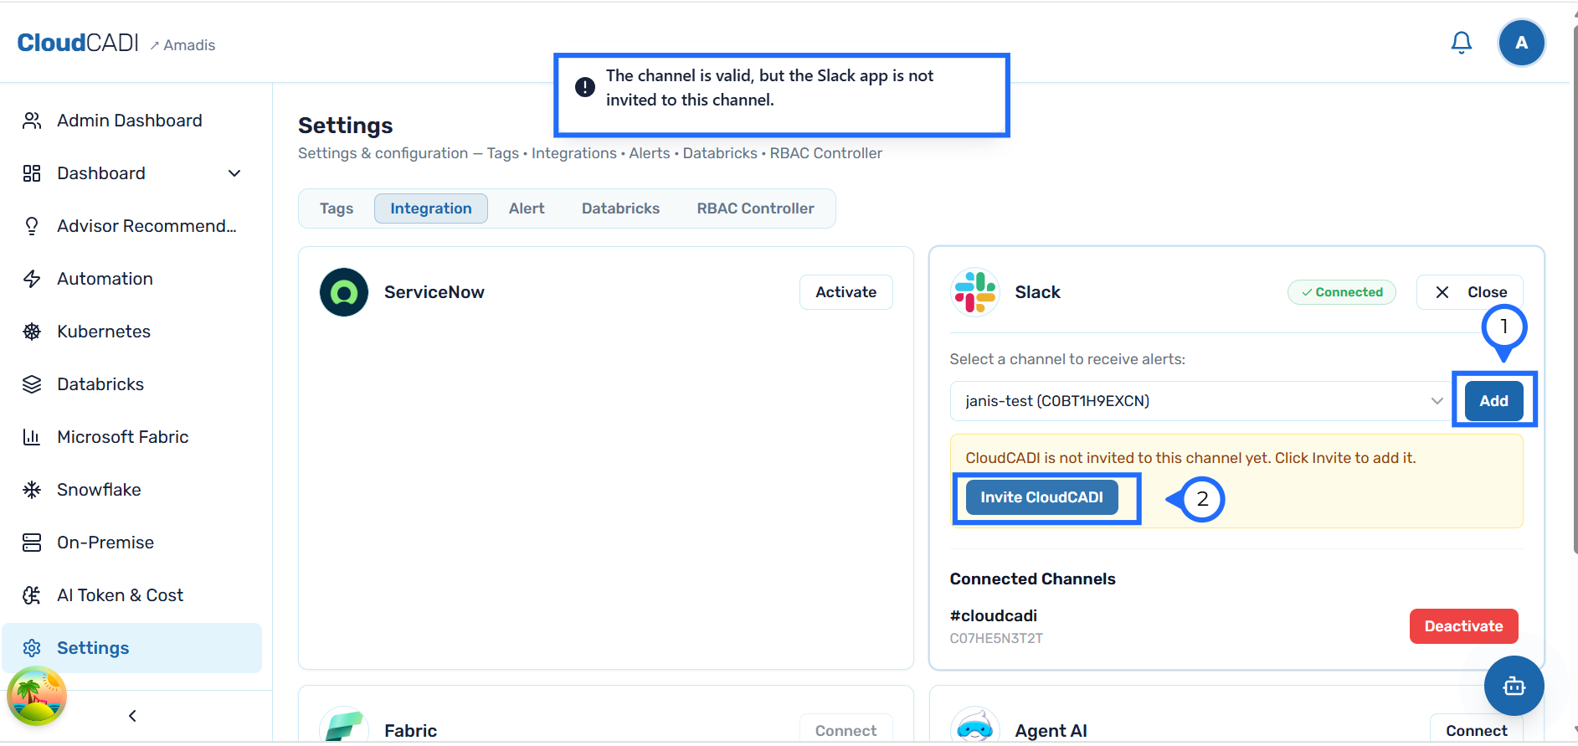Collapse the sidebar with the arrow

tap(132, 716)
